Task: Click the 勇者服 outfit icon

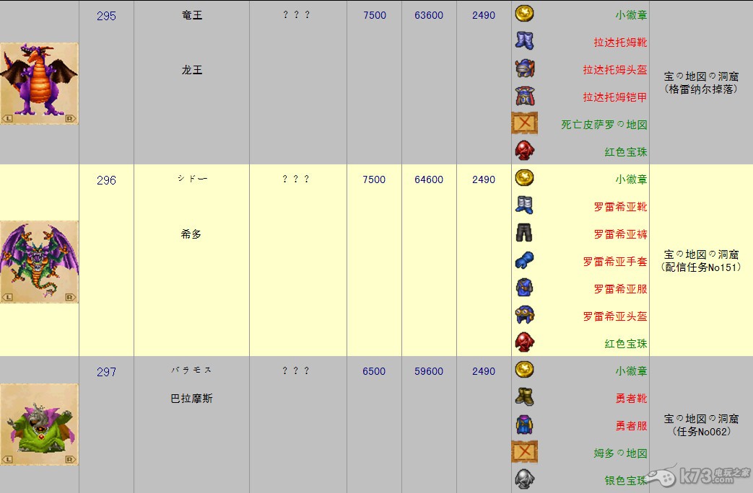Action: (x=524, y=425)
